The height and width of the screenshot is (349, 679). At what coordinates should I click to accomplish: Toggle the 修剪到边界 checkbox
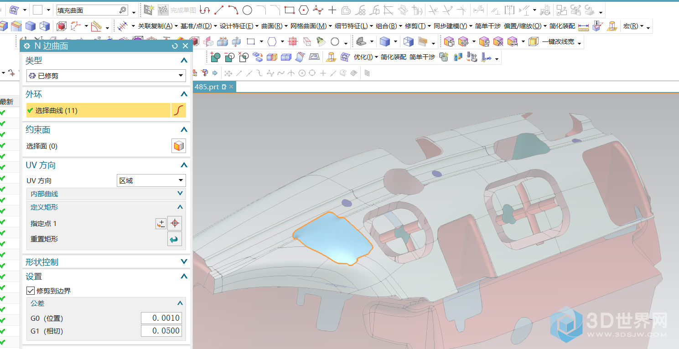tap(31, 291)
